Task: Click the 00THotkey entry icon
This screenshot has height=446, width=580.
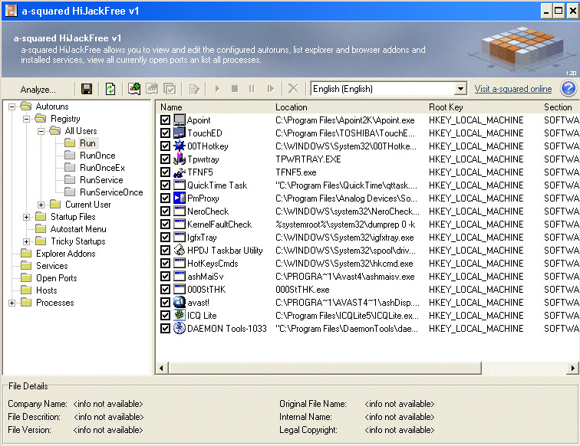Action: pyautogui.click(x=180, y=146)
